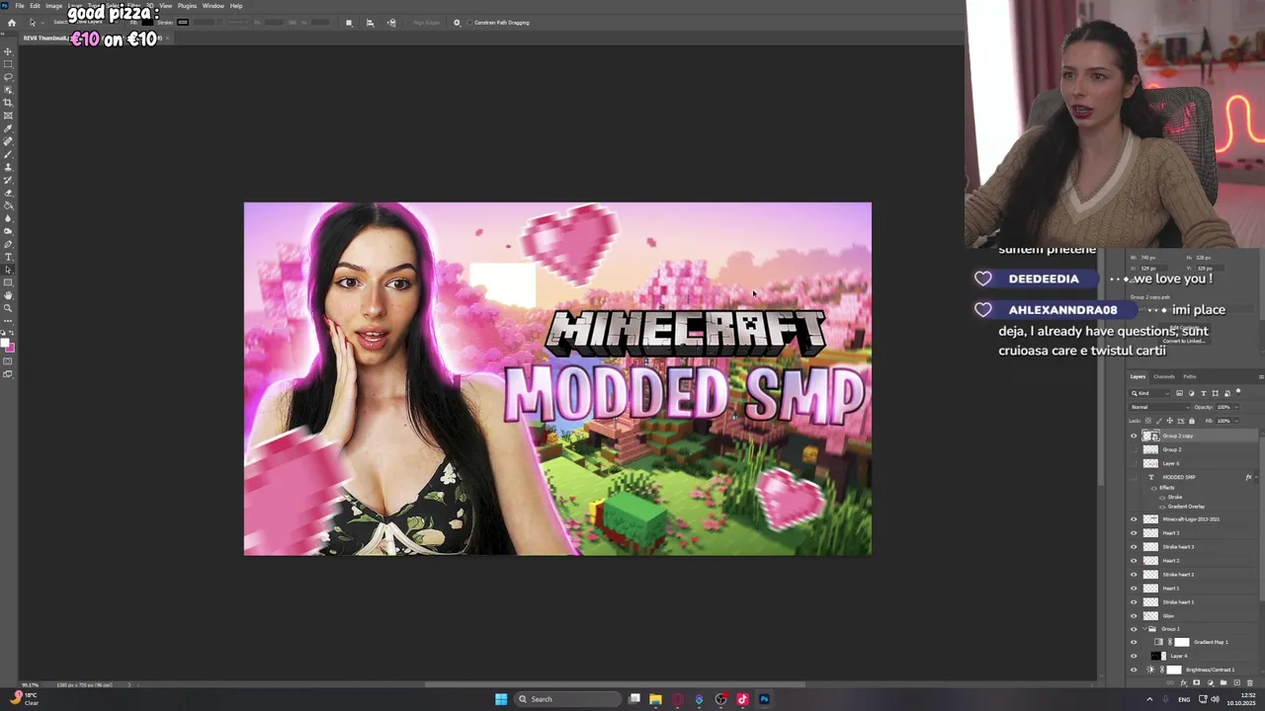Select the Horizontal Type tool

[8, 257]
